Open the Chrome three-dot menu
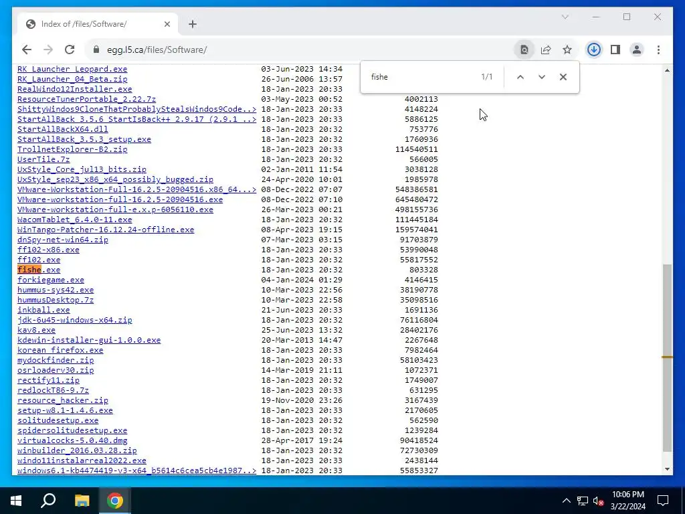 (x=658, y=50)
